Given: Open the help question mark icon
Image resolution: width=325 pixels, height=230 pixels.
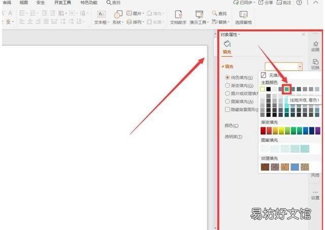Looking at the screenshot, I should [x=299, y=3].
